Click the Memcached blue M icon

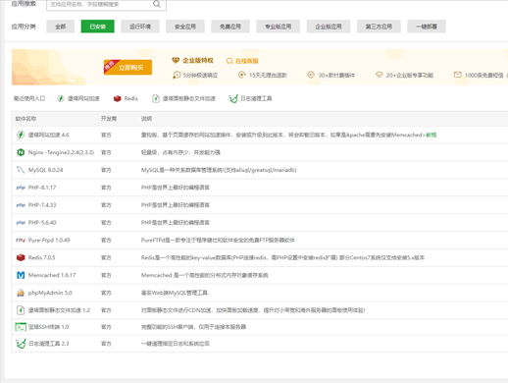pyautogui.click(x=21, y=275)
